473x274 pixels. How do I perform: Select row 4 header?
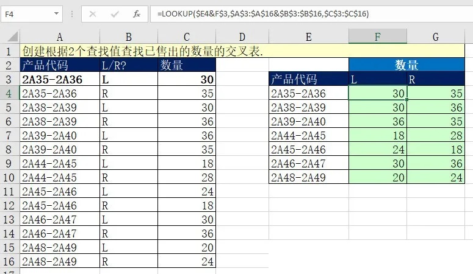(9, 93)
